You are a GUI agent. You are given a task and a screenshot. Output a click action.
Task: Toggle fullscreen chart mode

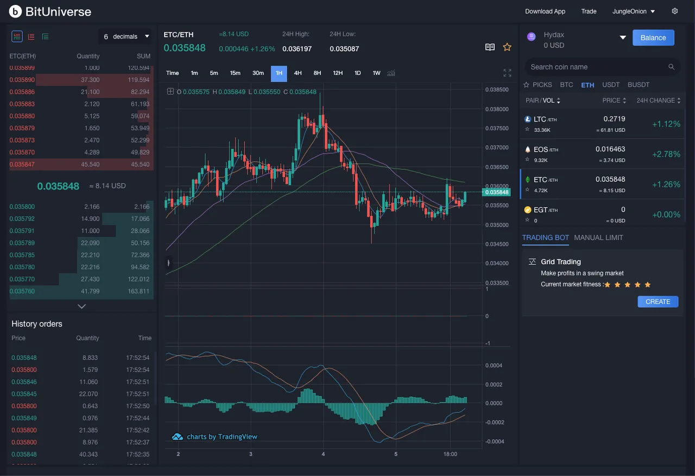[507, 73]
